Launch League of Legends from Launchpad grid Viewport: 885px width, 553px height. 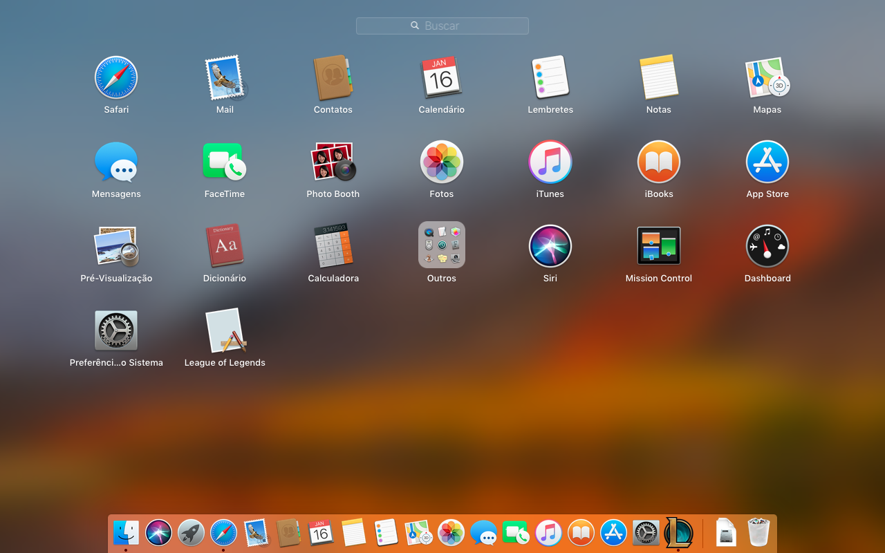click(225, 330)
